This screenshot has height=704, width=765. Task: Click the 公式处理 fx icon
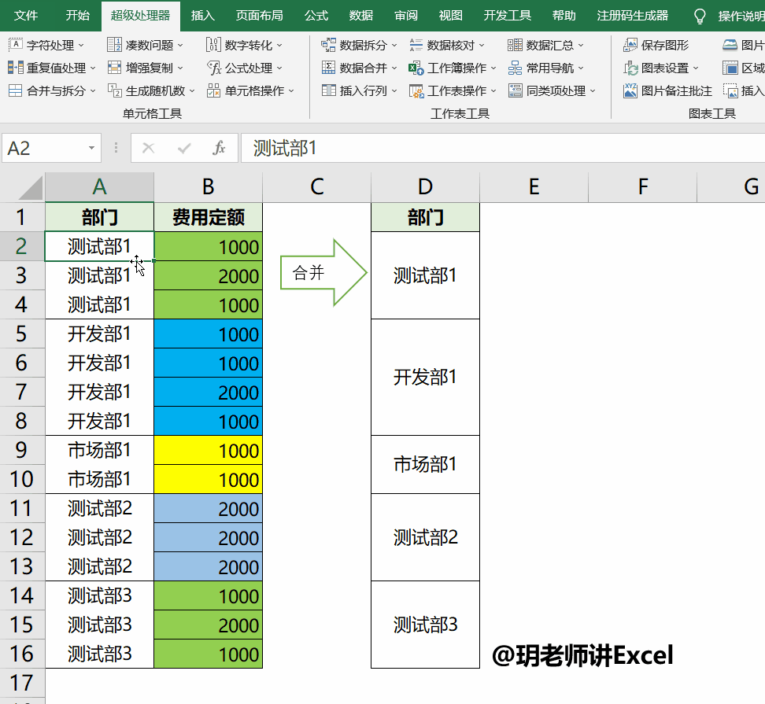coord(214,68)
